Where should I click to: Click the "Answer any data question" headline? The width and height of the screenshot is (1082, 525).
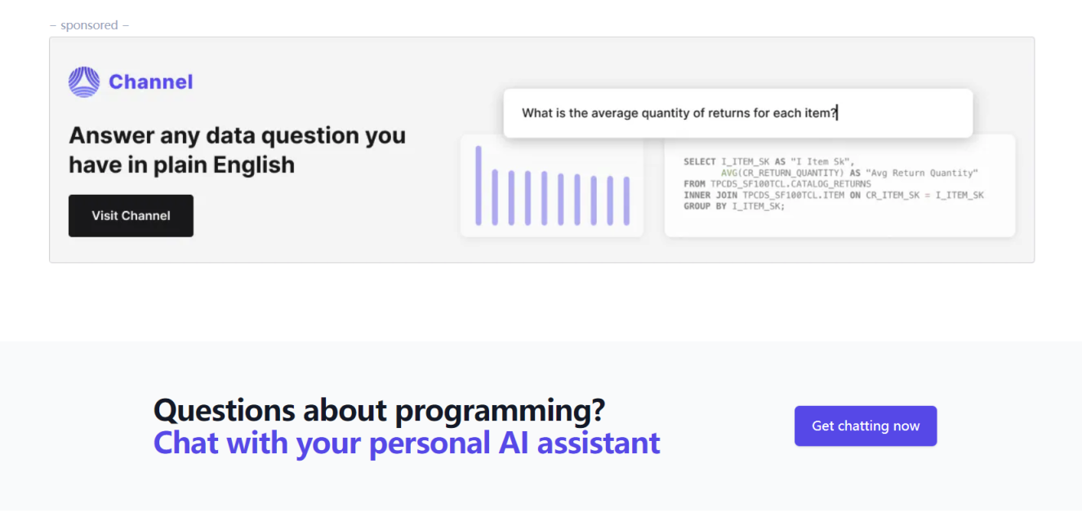click(x=237, y=135)
